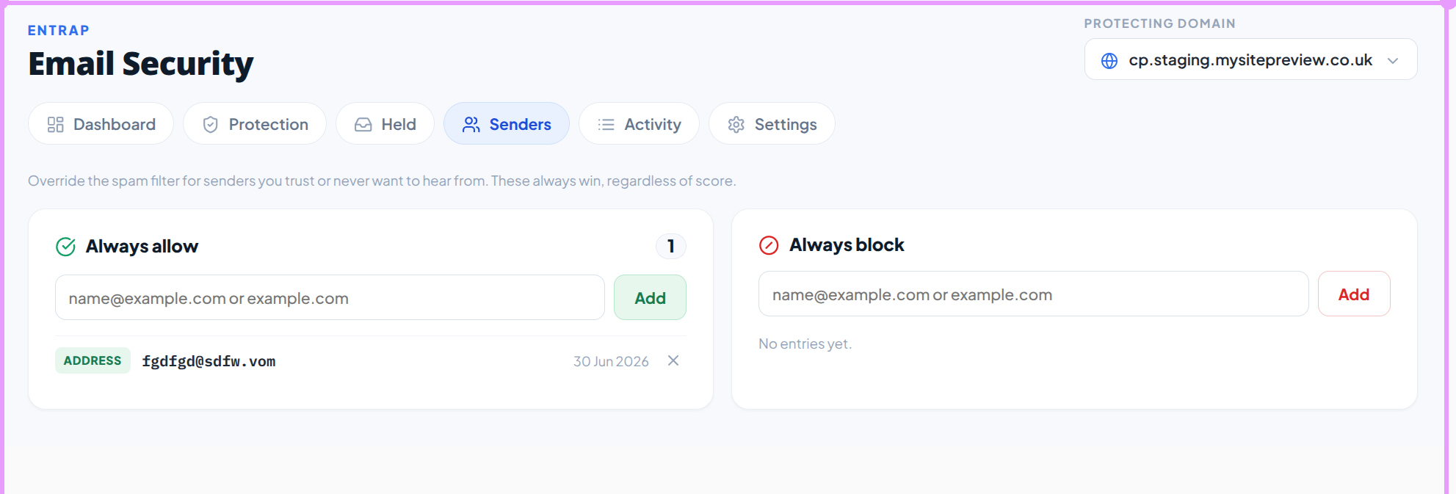Switch to the Activity tab

639,124
